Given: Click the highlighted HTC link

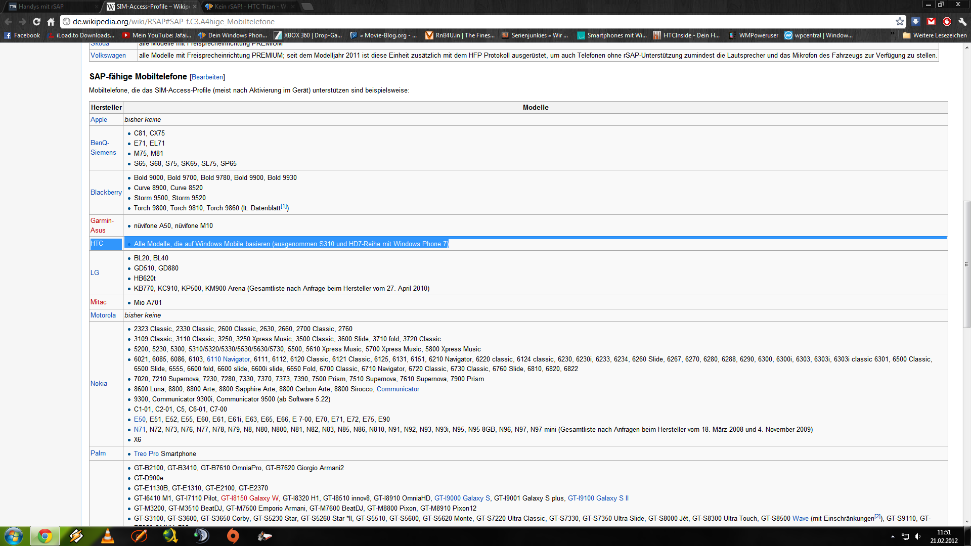Looking at the screenshot, I should click(97, 244).
